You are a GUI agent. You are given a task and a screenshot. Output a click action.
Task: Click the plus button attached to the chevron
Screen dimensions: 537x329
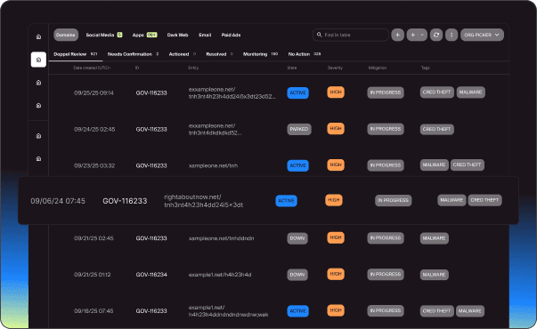[x=412, y=35]
